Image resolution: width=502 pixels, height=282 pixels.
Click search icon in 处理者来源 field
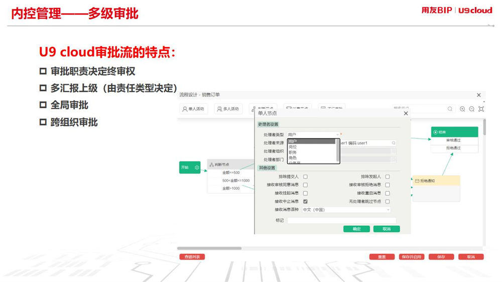coord(394,143)
